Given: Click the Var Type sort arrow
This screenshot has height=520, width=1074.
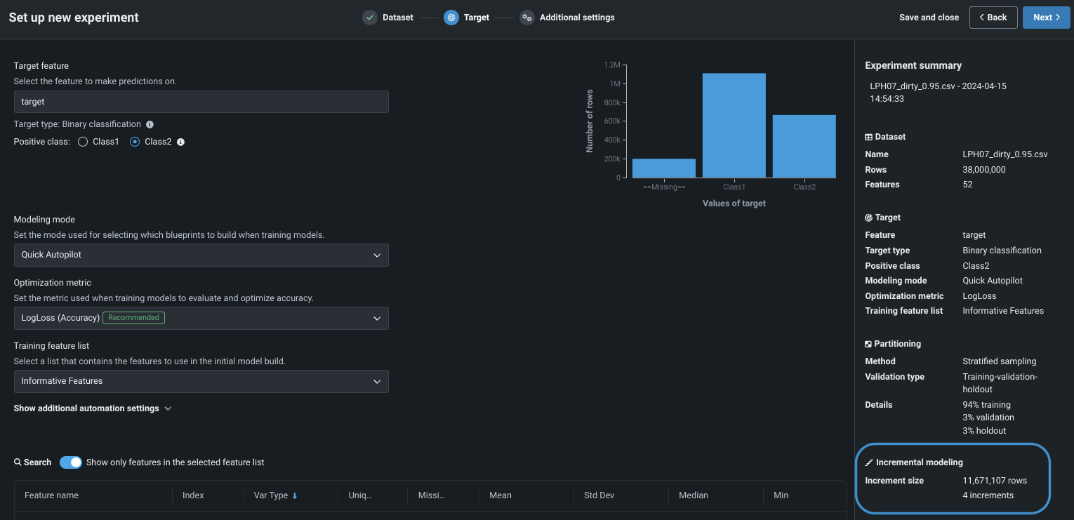Looking at the screenshot, I should [x=295, y=495].
